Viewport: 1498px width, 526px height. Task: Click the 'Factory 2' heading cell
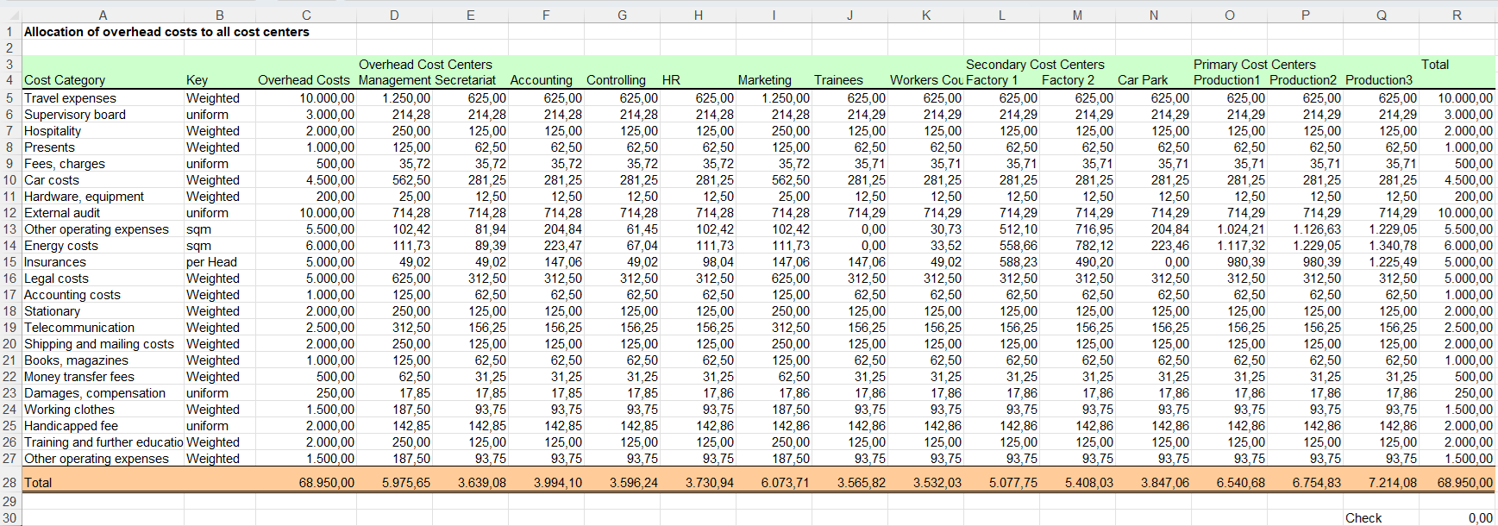tap(1068, 80)
